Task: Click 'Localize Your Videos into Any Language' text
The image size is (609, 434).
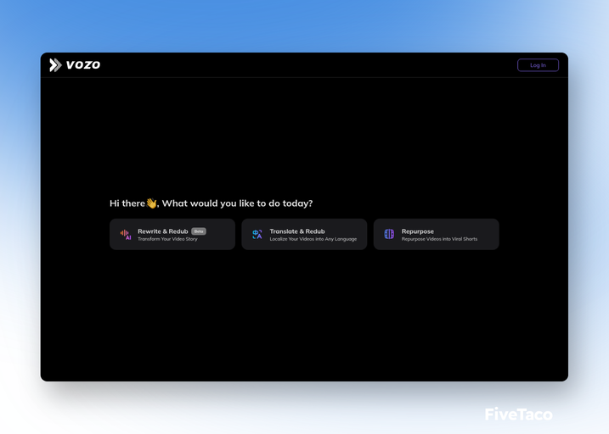Action: coord(313,239)
